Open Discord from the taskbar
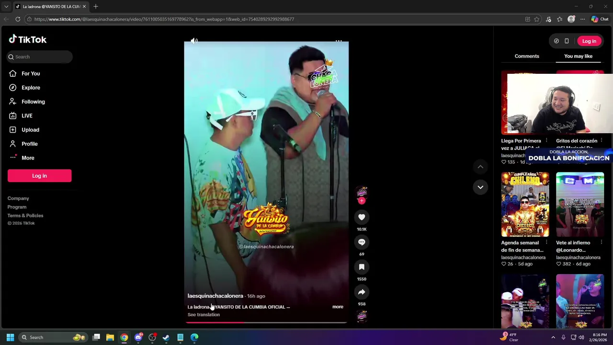This screenshot has height=345, width=613. pos(138,337)
